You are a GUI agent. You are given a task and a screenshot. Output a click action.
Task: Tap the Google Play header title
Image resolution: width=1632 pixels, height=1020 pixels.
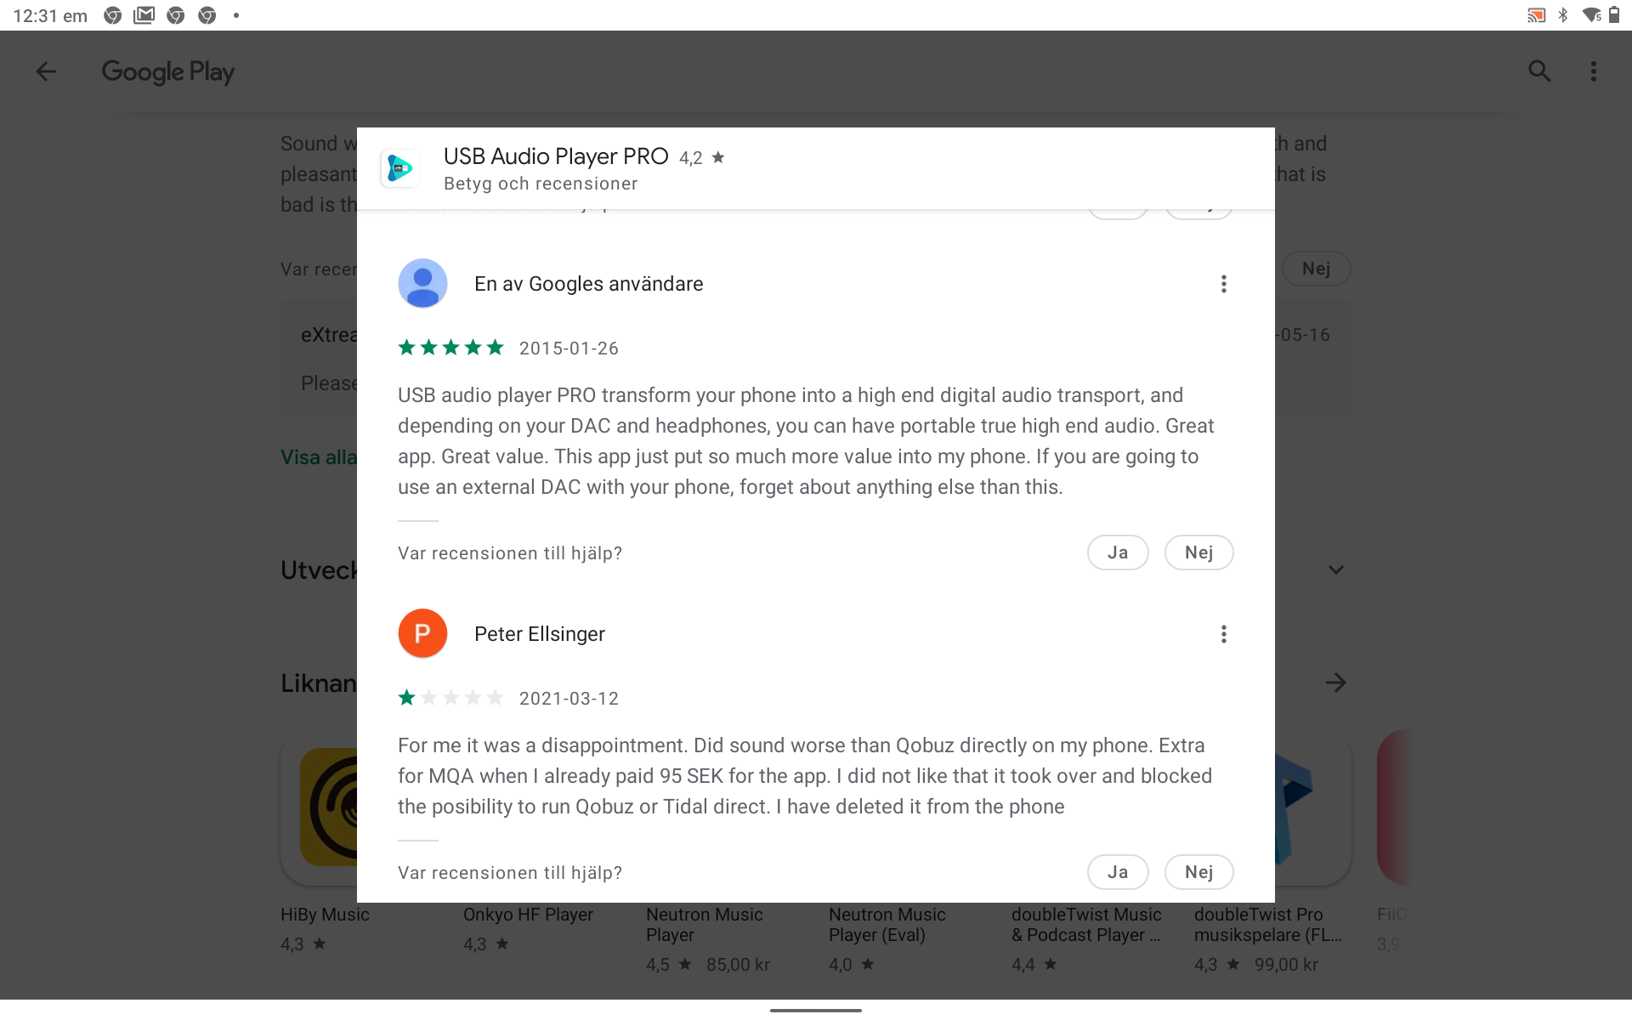tap(168, 72)
